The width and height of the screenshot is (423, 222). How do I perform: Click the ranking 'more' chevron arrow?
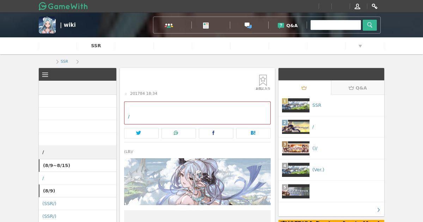[x=379, y=210]
